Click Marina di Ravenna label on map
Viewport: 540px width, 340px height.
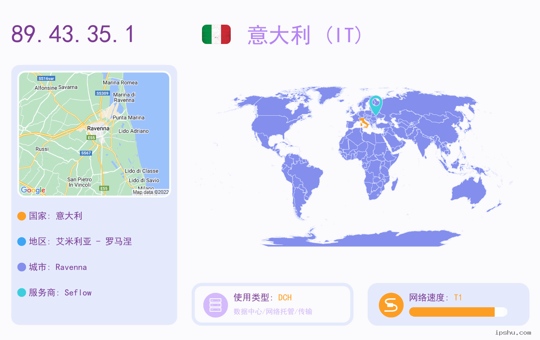(124, 97)
